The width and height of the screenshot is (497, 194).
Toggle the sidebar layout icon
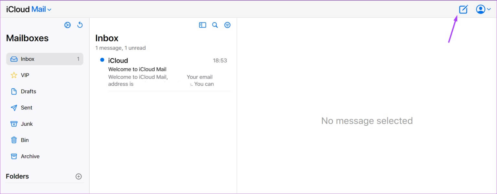(x=203, y=25)
